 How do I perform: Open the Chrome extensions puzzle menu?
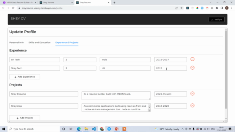tap(217, 8)
